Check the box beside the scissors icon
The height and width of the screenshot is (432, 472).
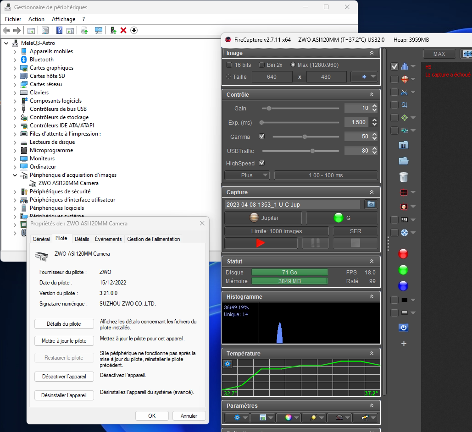coord(394,92)
